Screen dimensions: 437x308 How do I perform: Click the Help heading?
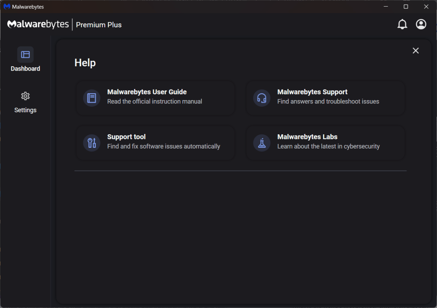[85, 63]
